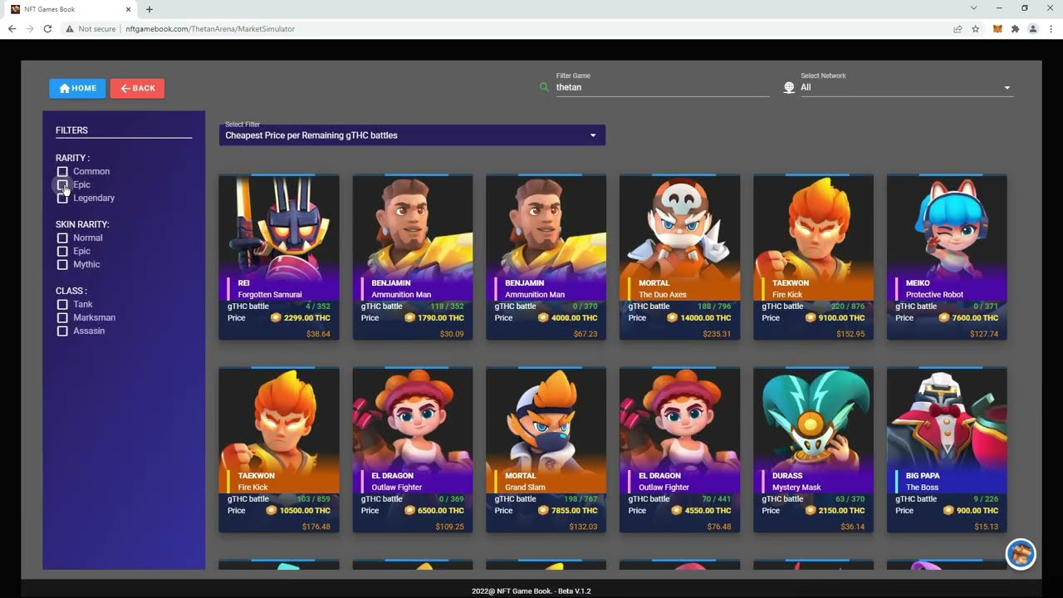Open the Select Network dropdown
The height and width of the screenshot is (598, 1063).
pyautogui.click(x=906, y=87)
